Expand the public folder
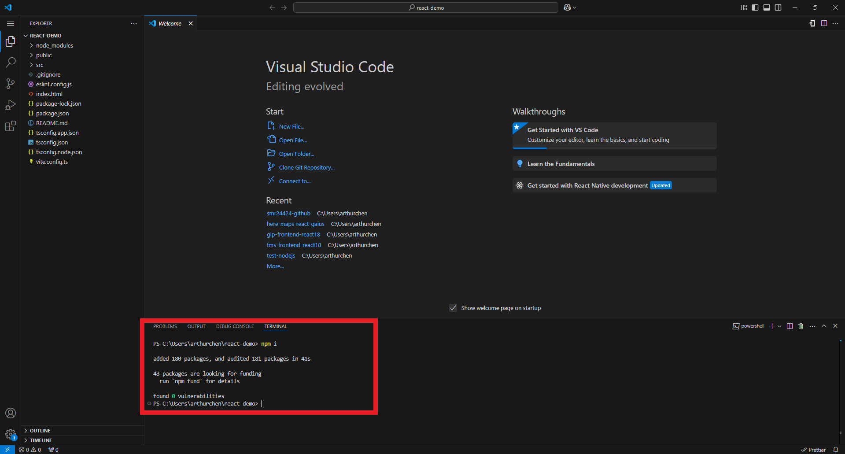 coord(83,55)
